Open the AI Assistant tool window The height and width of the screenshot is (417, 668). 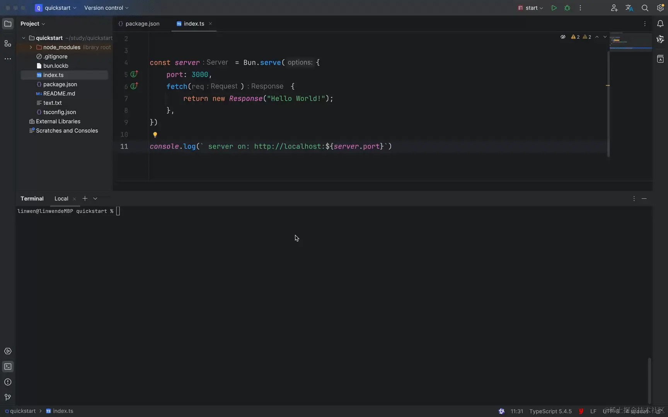tap(660, 39)
